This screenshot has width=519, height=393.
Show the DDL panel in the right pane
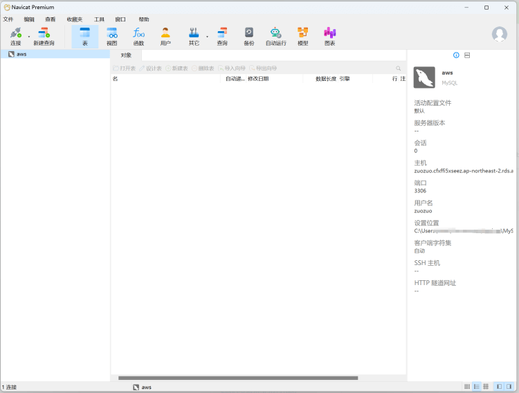[467, 55]
